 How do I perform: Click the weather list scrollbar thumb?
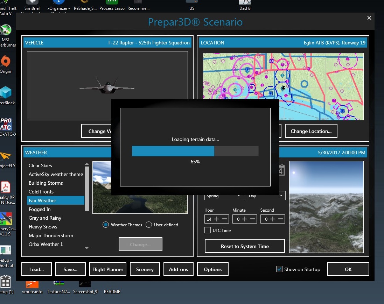point(87,189)
